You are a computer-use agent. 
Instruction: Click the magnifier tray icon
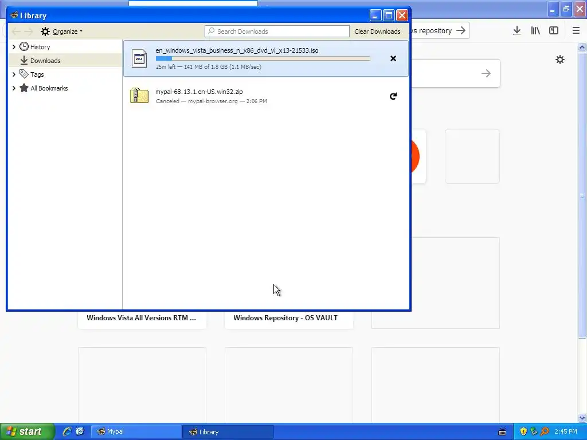tap(545, 431)
